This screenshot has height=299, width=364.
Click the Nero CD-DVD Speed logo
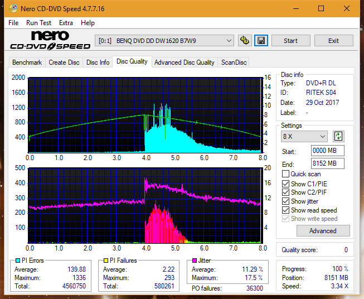pos(50,40)
